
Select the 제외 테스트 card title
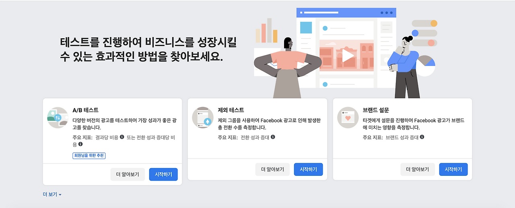pos(231,110)
